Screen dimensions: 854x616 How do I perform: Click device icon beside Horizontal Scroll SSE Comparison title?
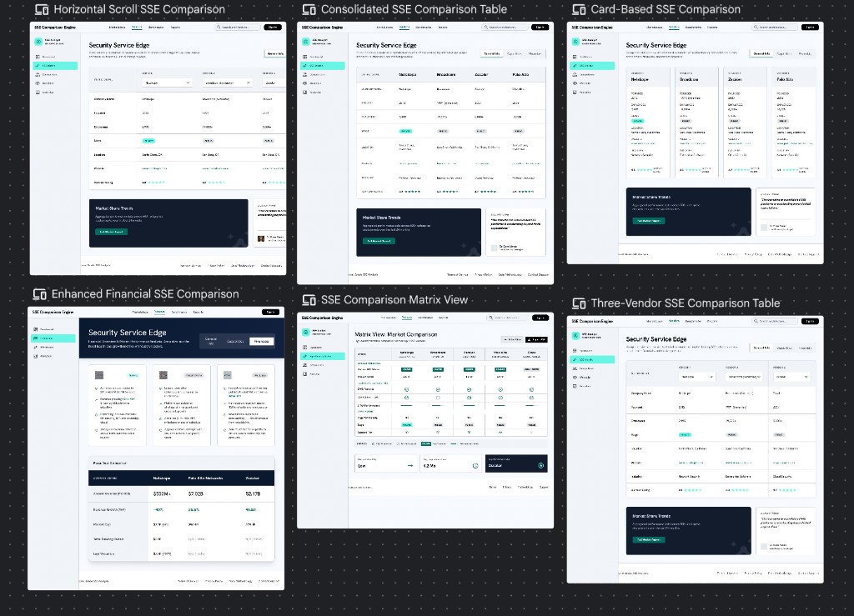(x=42, y=9)
